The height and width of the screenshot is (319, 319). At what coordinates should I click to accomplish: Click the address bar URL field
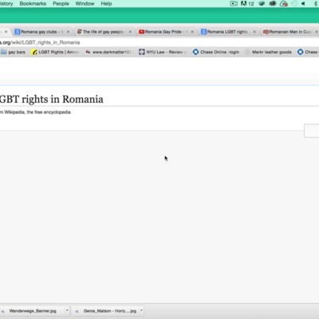(159, 42)
